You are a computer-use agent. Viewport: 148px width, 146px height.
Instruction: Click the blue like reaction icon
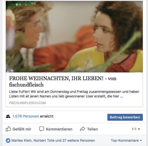[8, 141]
